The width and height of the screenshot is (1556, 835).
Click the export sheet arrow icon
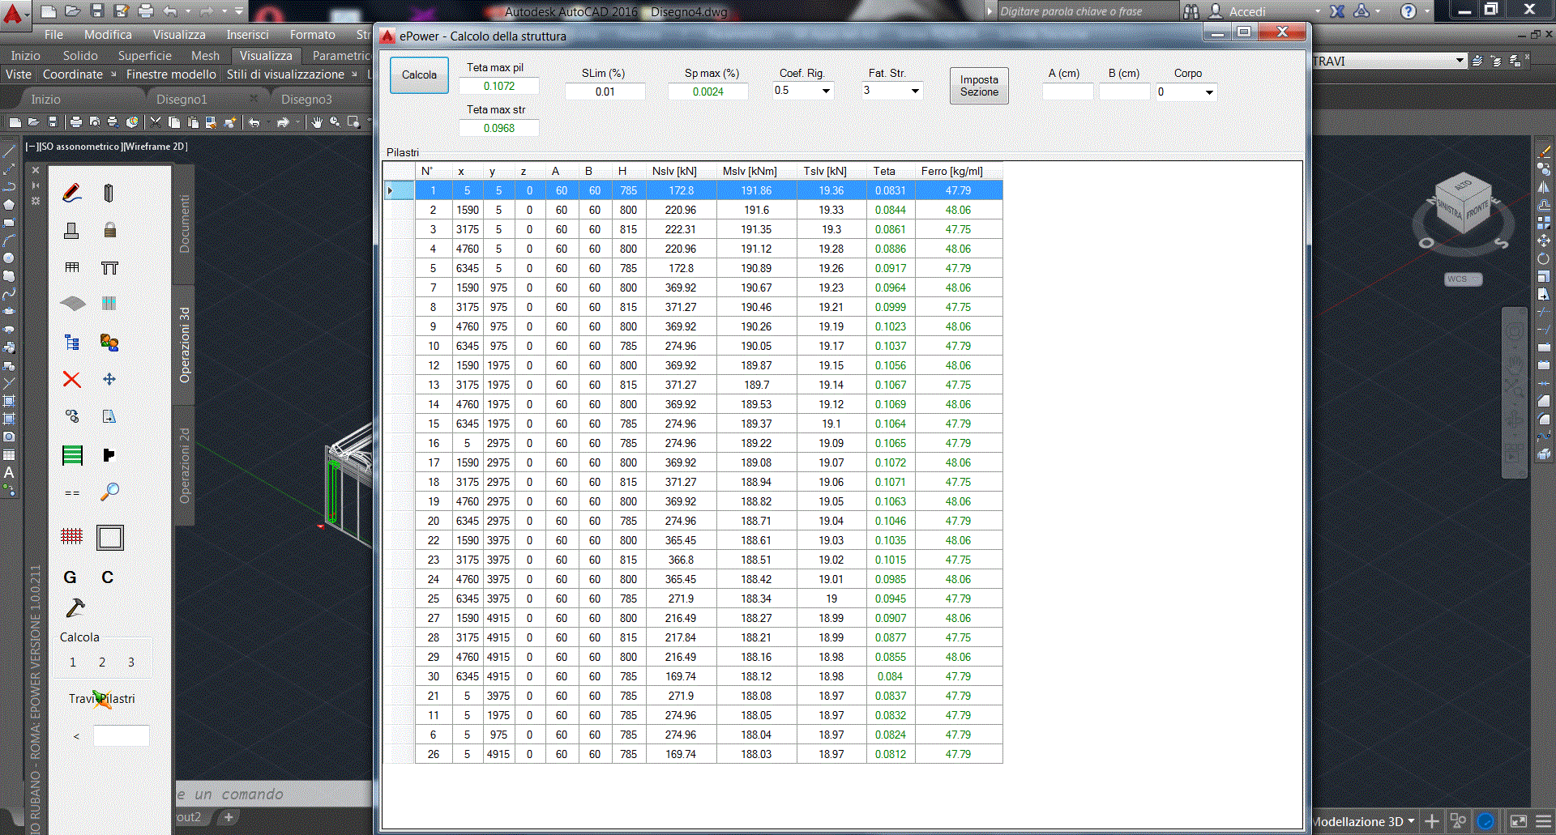pyautogui.click(x=109, y=416)
